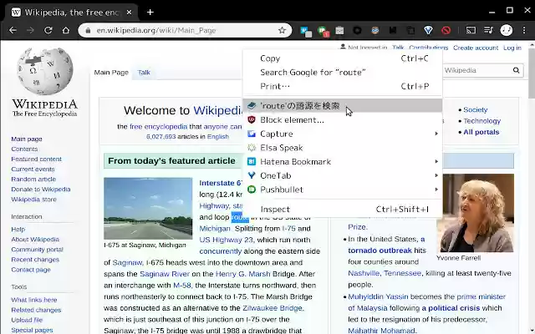Open the free encyclopedia link

point(158,127)
